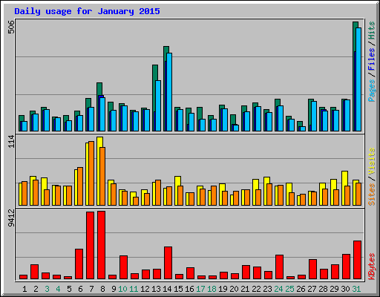Click day label '12' on the axis
Image resolution: width=380 pixels, height=297 pixels.
[x=145, y=289]
